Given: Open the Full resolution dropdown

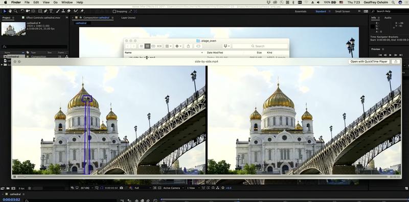Looking at the screenshot, I should 143,188.
